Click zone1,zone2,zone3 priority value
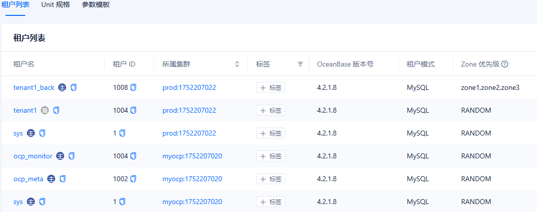Screen dimensions: 537x212 (490, 87)
